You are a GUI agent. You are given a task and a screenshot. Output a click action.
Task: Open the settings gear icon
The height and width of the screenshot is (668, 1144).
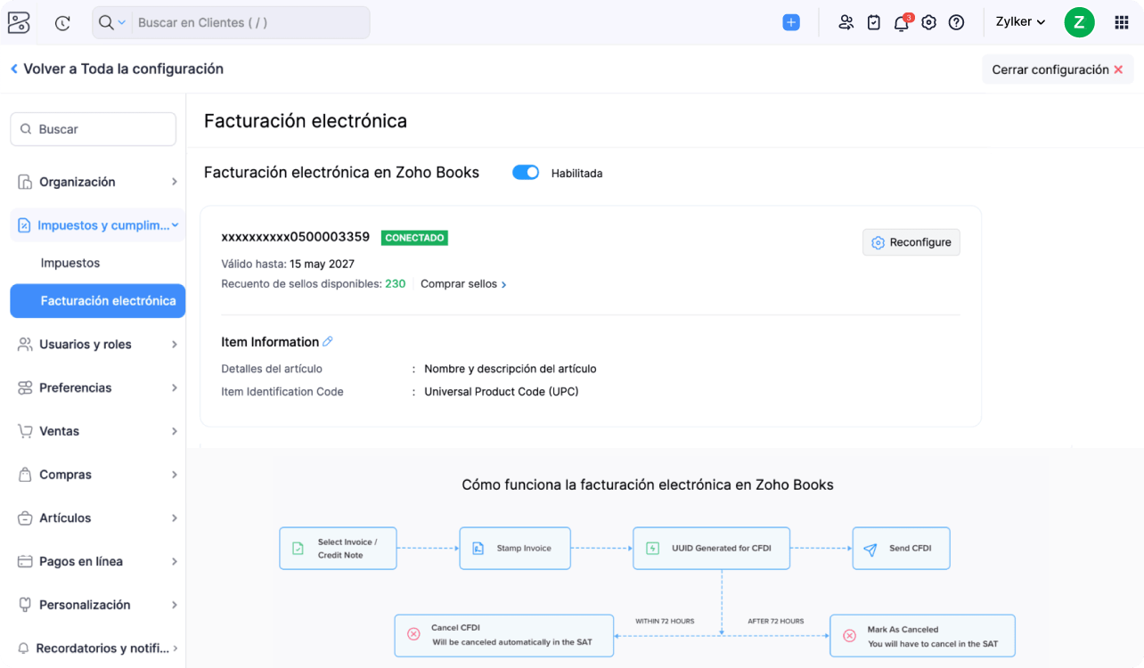(928, 22)
